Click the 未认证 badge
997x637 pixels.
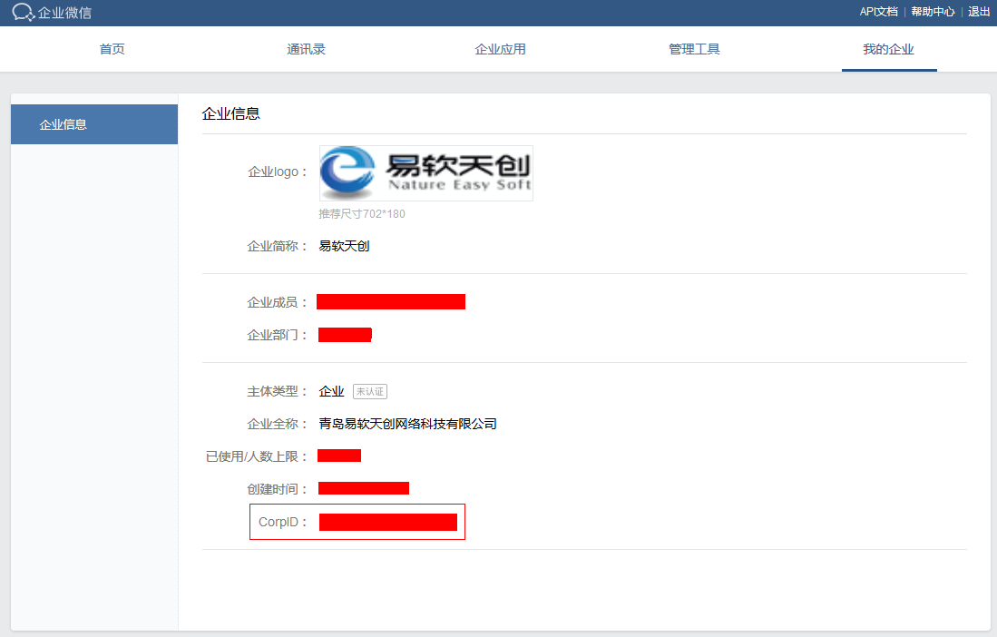tap(370, 392)
